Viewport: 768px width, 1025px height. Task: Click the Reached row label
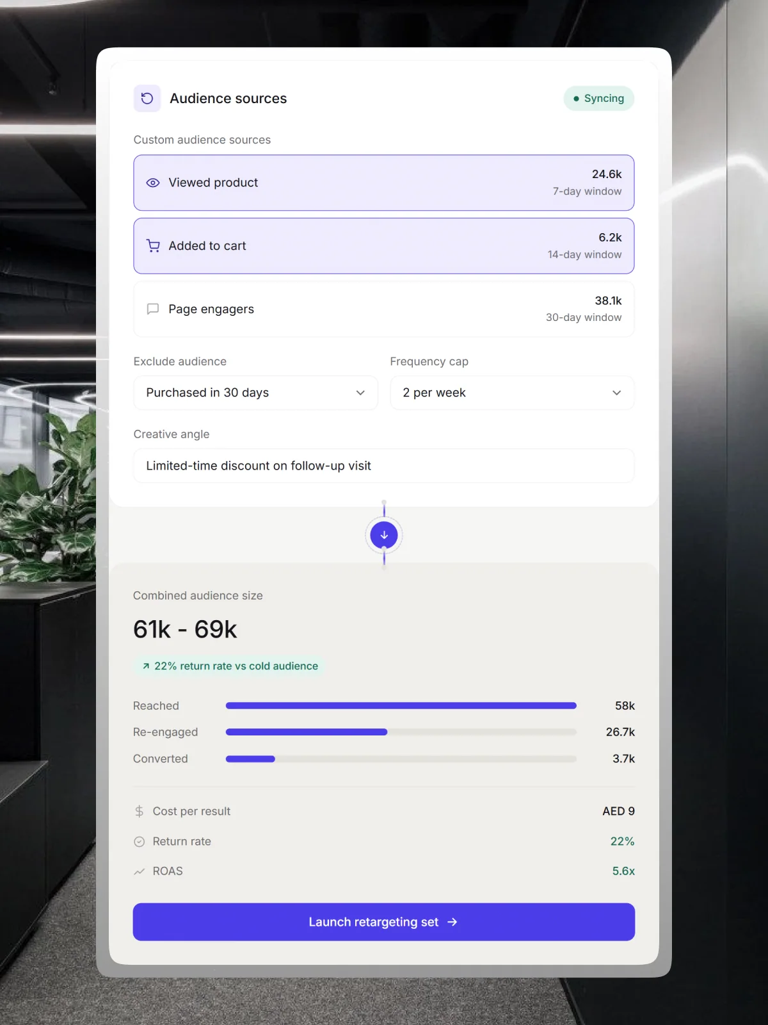click(x=156, y=706)
